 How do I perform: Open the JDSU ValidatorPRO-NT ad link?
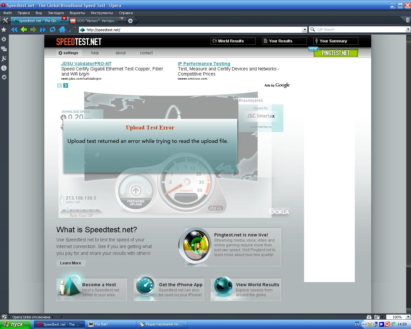[86, 64]
